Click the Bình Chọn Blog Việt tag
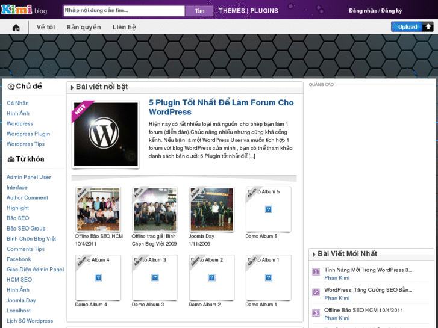The height and width of the screenshot is (328, 438). [x=31, y=239]
